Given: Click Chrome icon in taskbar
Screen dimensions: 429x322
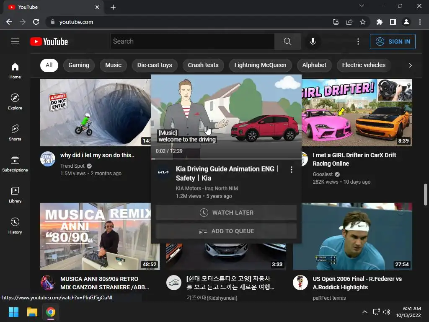Looking at the screenshot, I should [x=51, y=312].
